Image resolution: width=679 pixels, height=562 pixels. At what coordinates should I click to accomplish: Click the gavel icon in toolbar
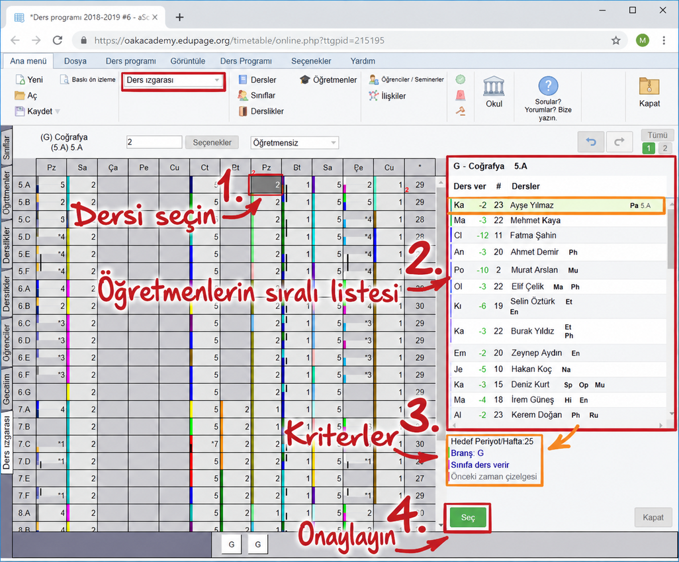coord(461,111)
